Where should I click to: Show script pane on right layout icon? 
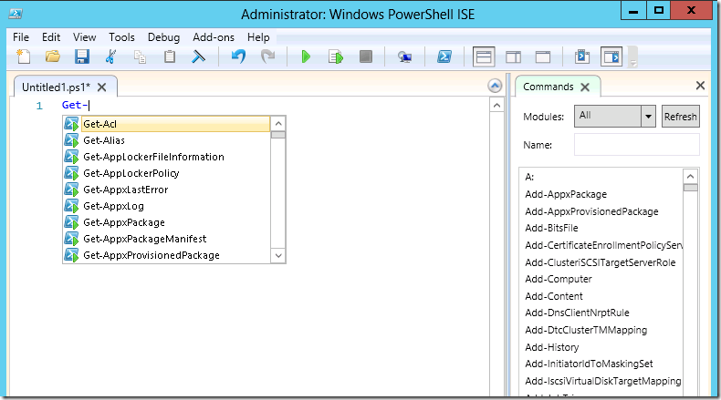(x=513, y=56)
